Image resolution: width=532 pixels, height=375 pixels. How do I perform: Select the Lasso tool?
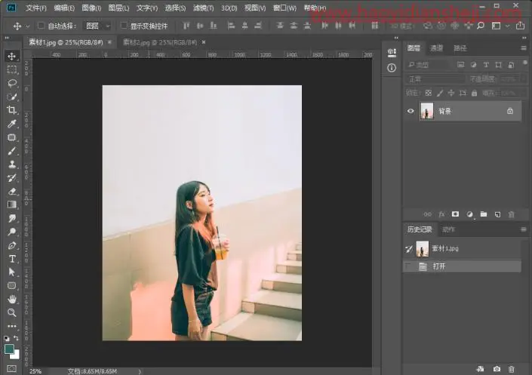tap(12, 83)
